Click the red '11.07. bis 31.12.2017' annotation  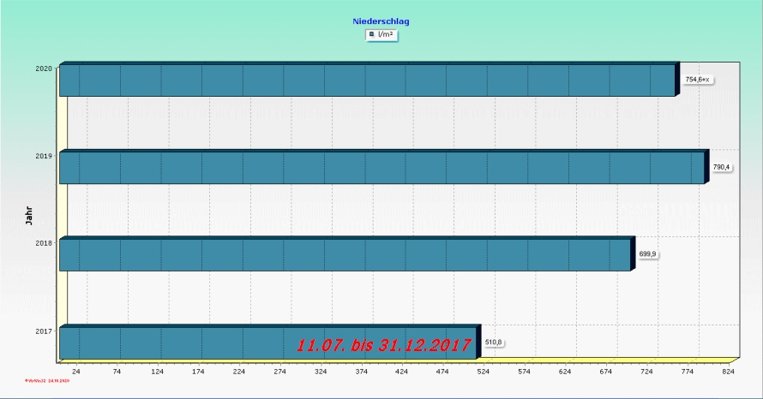(x=384, y=346)
